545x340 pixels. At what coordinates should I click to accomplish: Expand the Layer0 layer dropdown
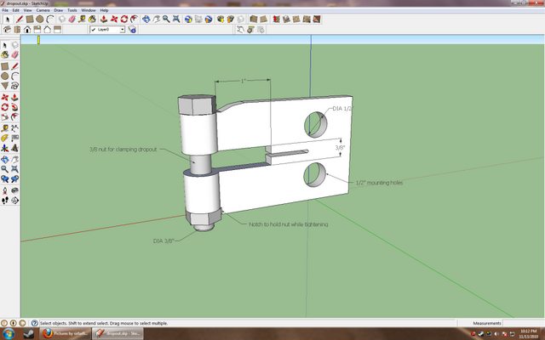pos(123,30)
